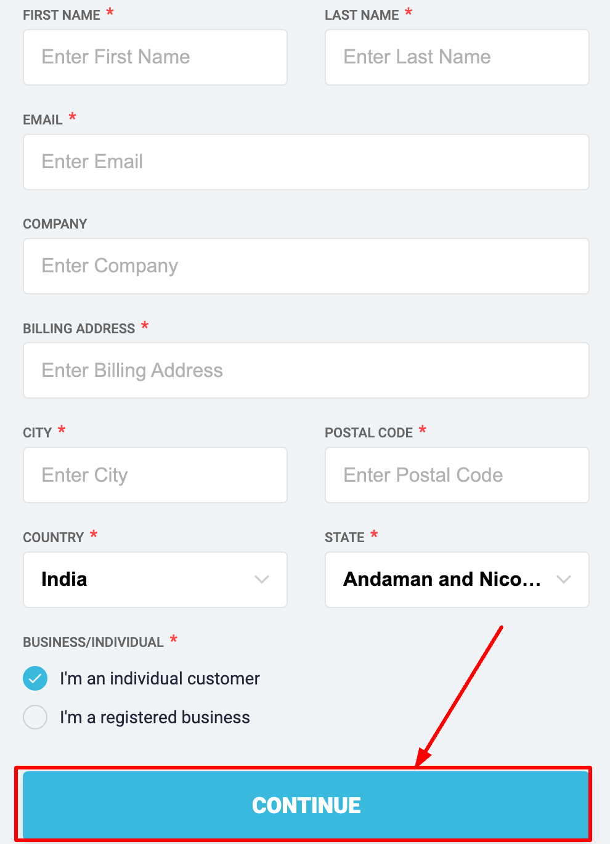The width and height of the screenshot is (610, 844).
Task: Focus the Enter Last Name text box
Action: tap(457, 57)
